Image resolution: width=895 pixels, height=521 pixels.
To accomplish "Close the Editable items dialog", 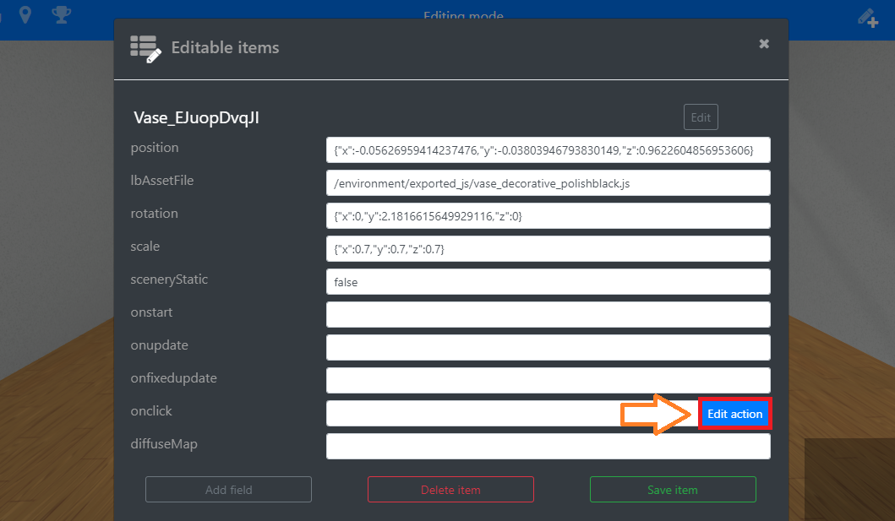I will (764, 44).
